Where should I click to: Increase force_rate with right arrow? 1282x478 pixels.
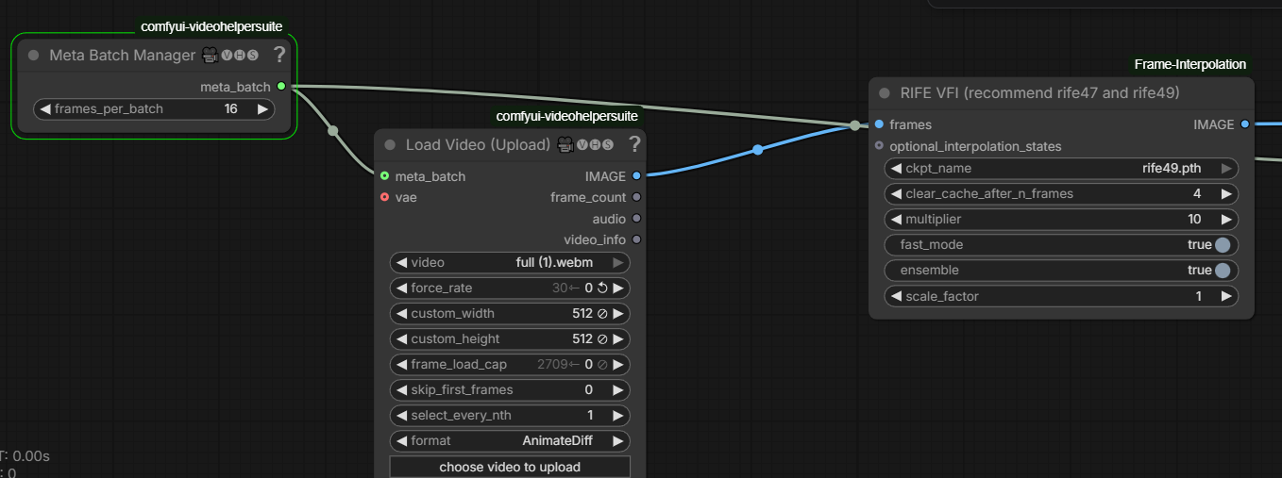(618, 288)
